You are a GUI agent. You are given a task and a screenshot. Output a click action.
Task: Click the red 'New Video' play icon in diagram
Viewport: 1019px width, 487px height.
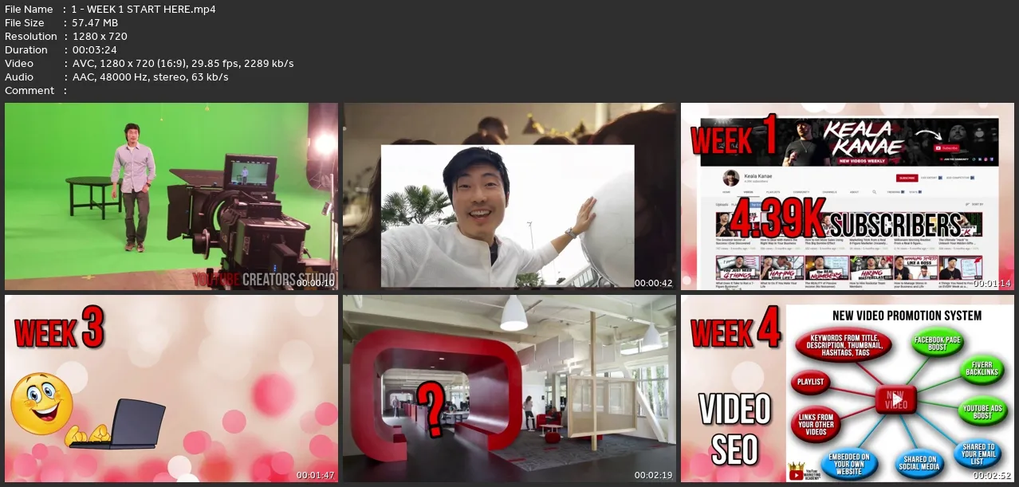click(x=895, y=398)
